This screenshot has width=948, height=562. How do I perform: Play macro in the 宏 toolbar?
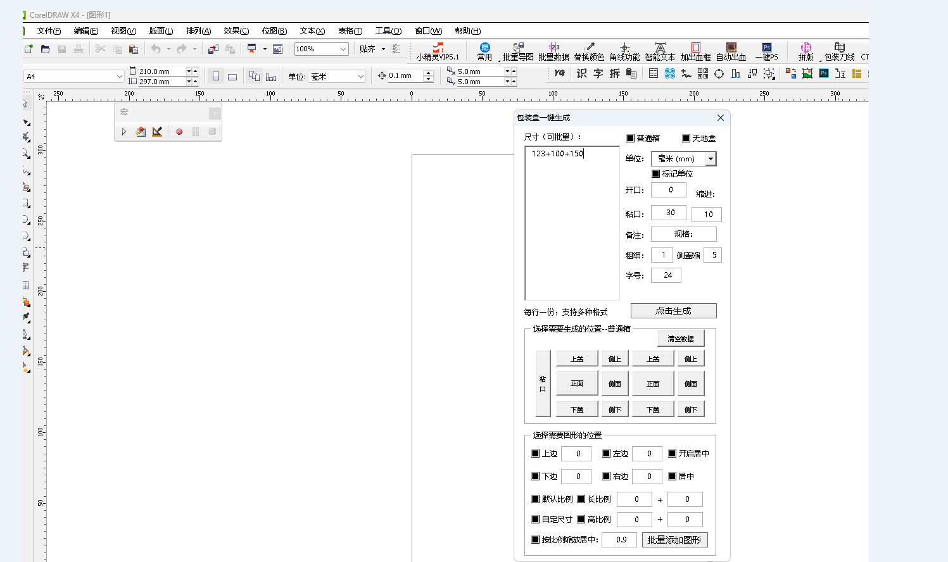click(123, 132)
